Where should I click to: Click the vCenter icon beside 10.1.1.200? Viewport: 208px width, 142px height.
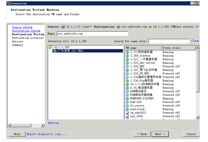click(51, 47)
